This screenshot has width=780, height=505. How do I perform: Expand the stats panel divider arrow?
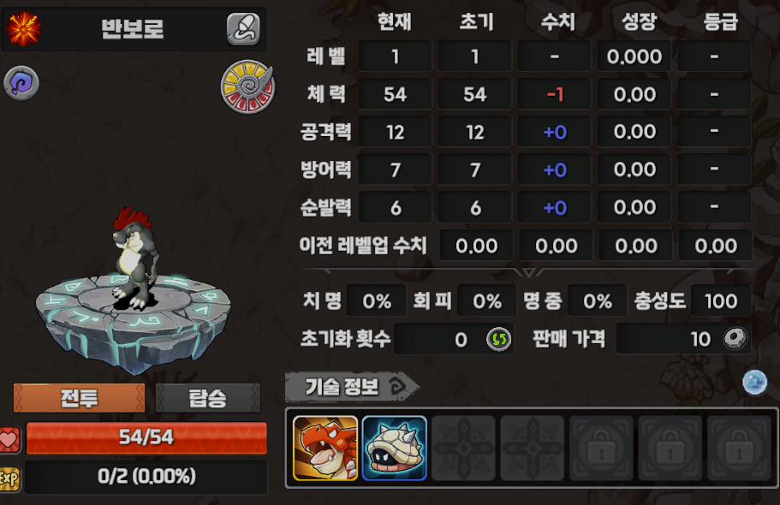(x=529, y=272)
